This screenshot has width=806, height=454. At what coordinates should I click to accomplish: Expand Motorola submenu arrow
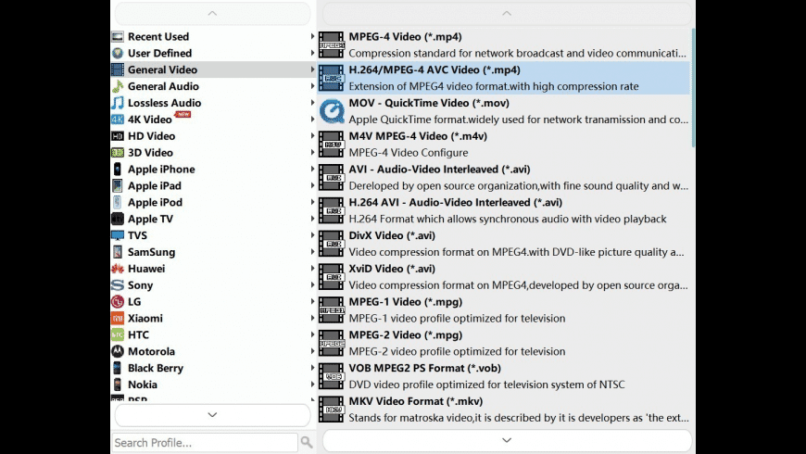click(x=312, y=351)
